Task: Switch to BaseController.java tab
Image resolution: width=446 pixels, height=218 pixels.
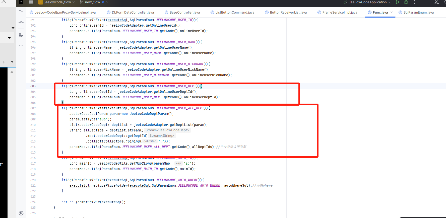Action: (182, 12)
